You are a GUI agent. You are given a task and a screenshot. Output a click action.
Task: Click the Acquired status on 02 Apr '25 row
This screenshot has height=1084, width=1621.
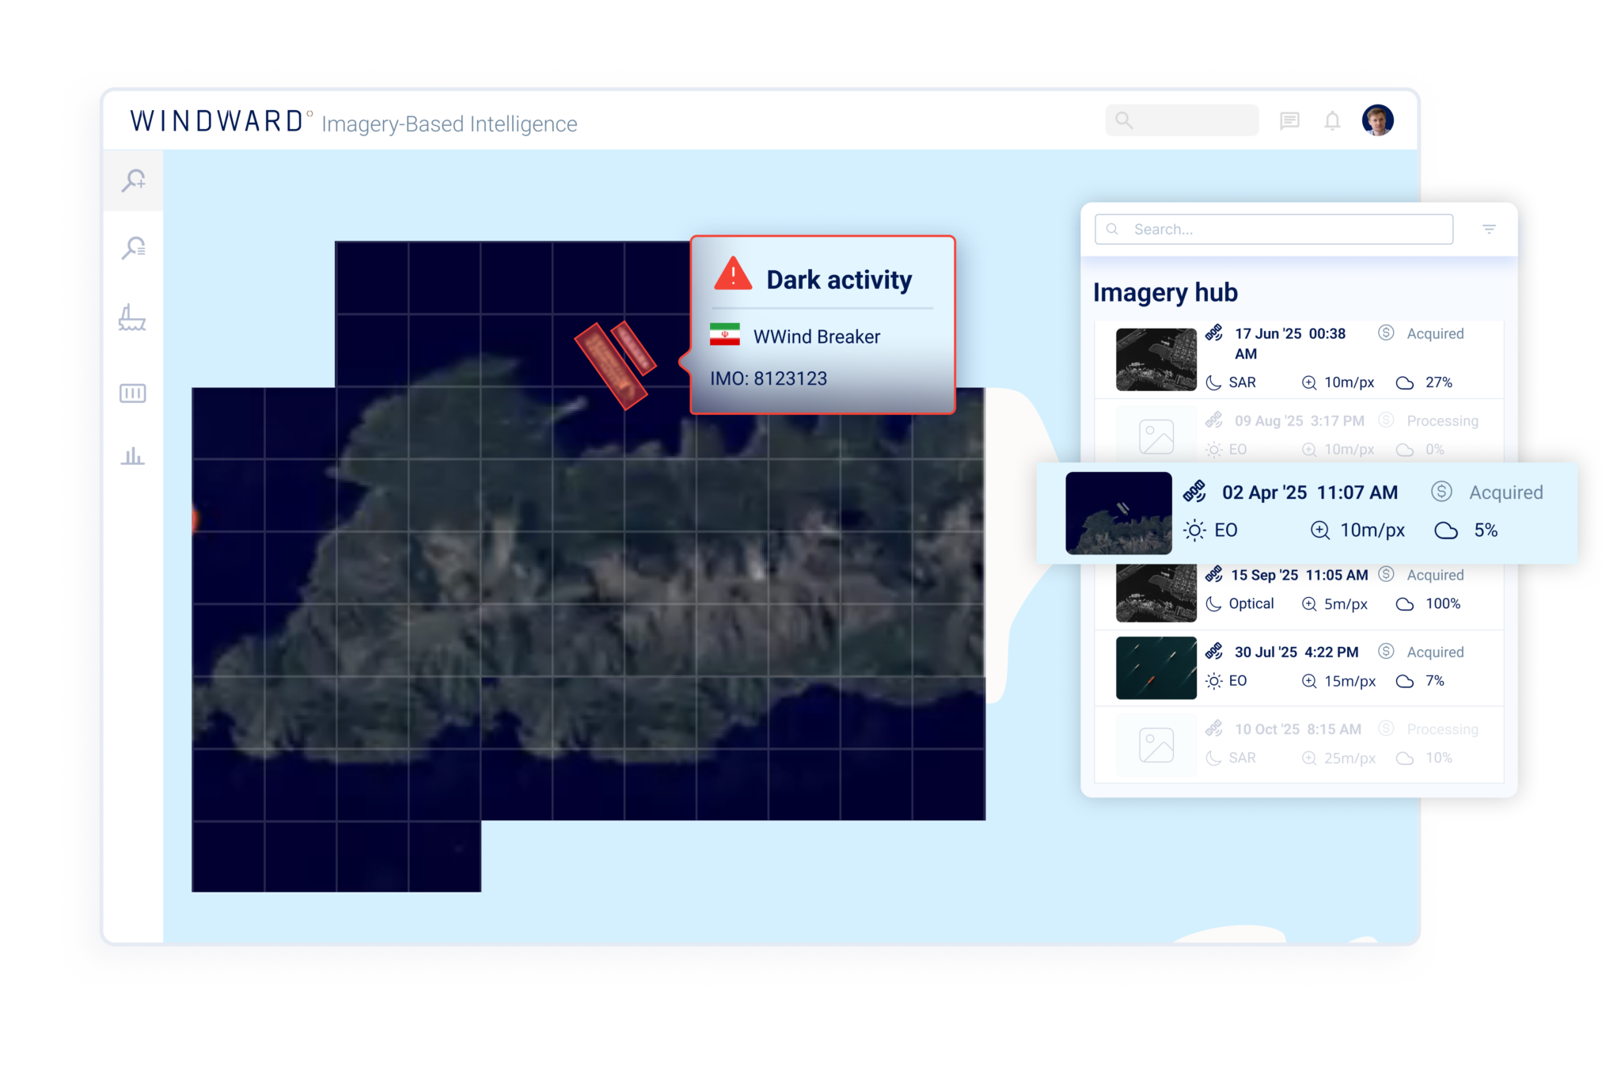[x=1506, y=493]
